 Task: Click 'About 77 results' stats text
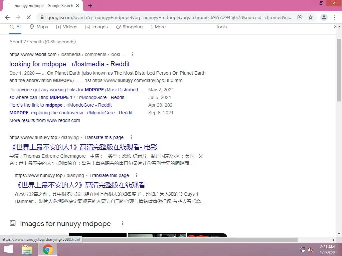42,42
